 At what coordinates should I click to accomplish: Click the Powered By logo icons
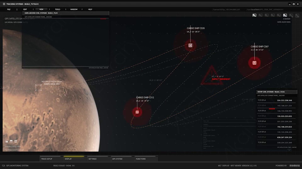(295, 166)
